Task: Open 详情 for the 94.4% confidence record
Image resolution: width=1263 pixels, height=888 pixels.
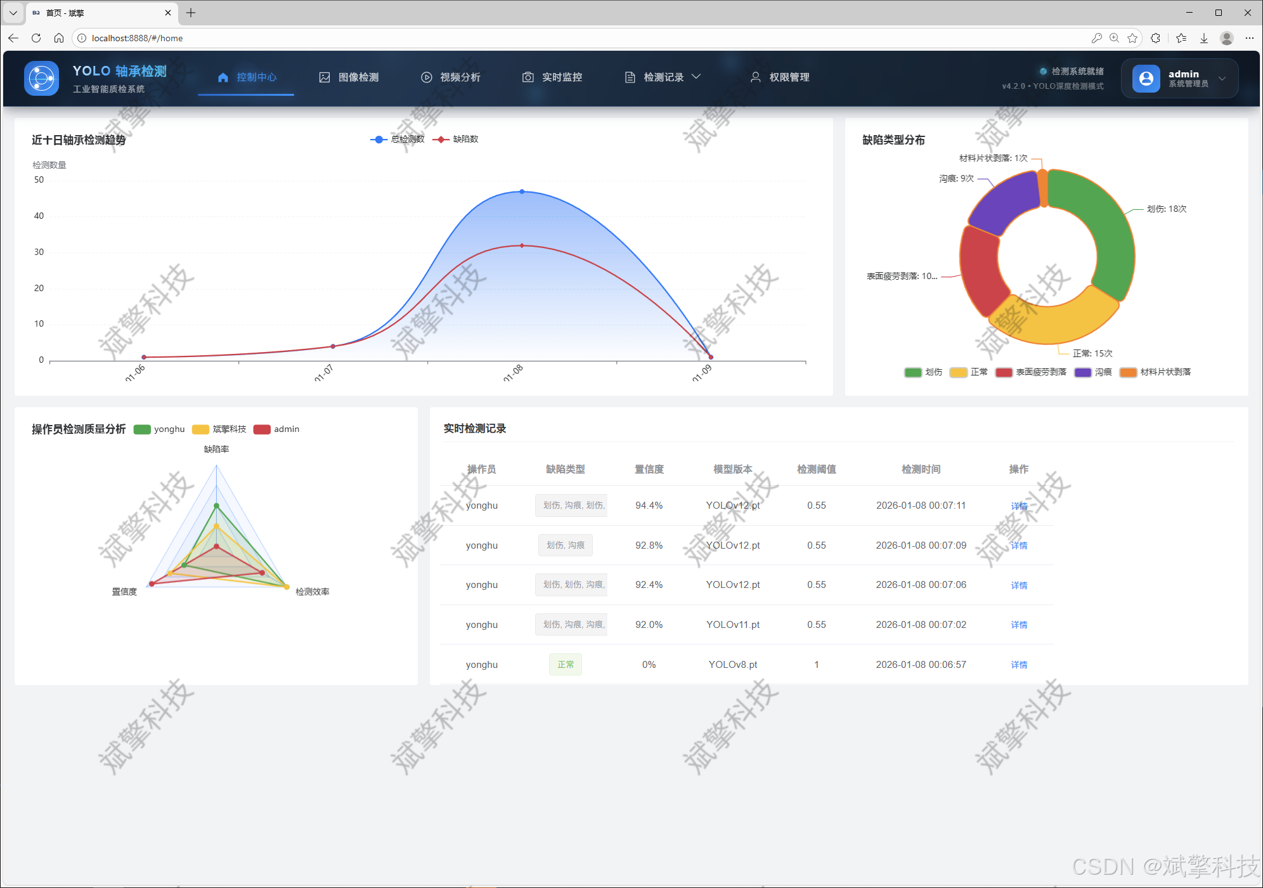Action: point(1018,506)
